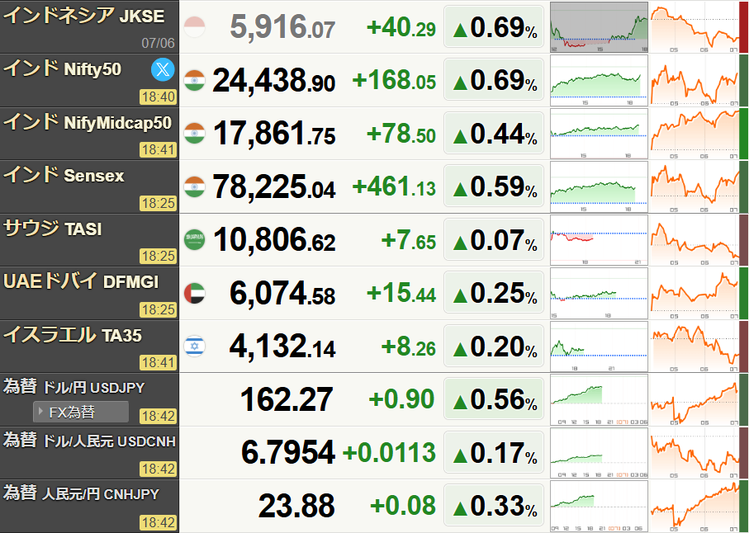Screen dimensions: 749x533
Task: Open the サウジ TASI index link
Action: [53, 229]
